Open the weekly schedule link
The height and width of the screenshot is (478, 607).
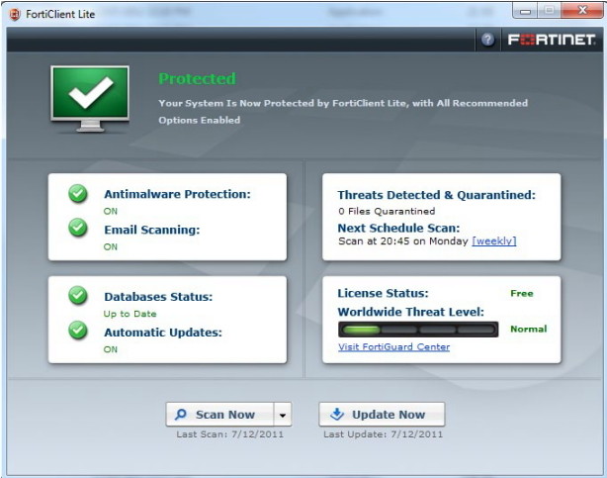493,240
